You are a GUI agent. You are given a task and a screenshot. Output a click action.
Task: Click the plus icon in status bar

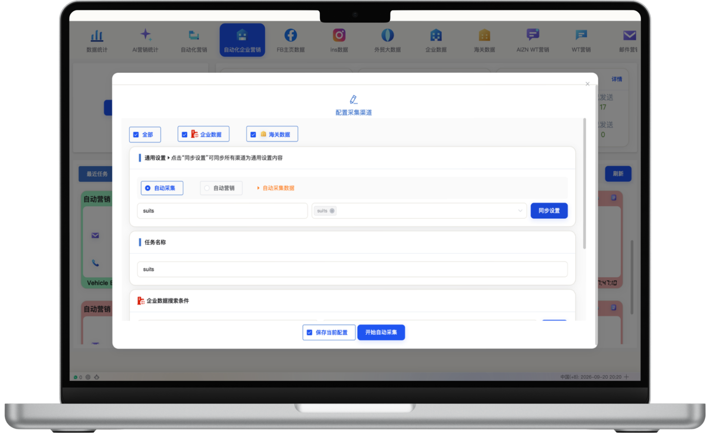coord(627,377)
